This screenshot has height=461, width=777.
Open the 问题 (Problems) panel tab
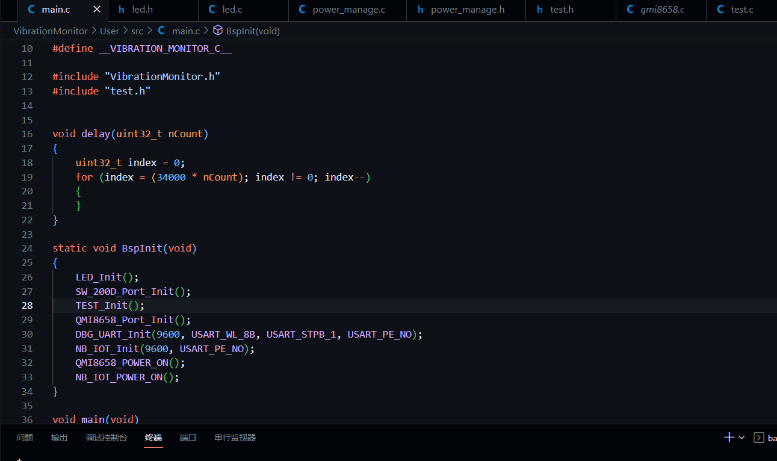pos(25,438)
